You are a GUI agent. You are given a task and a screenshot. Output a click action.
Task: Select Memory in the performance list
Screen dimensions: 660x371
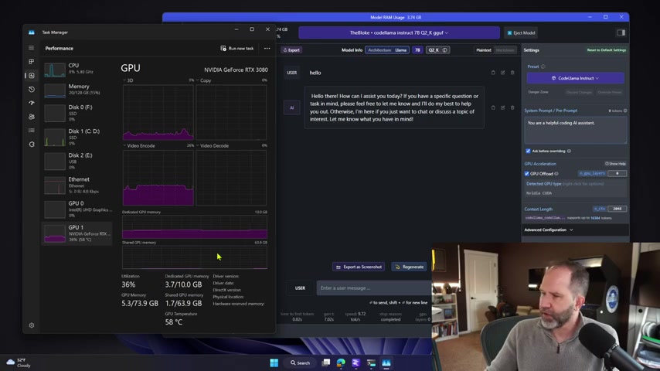77,90
